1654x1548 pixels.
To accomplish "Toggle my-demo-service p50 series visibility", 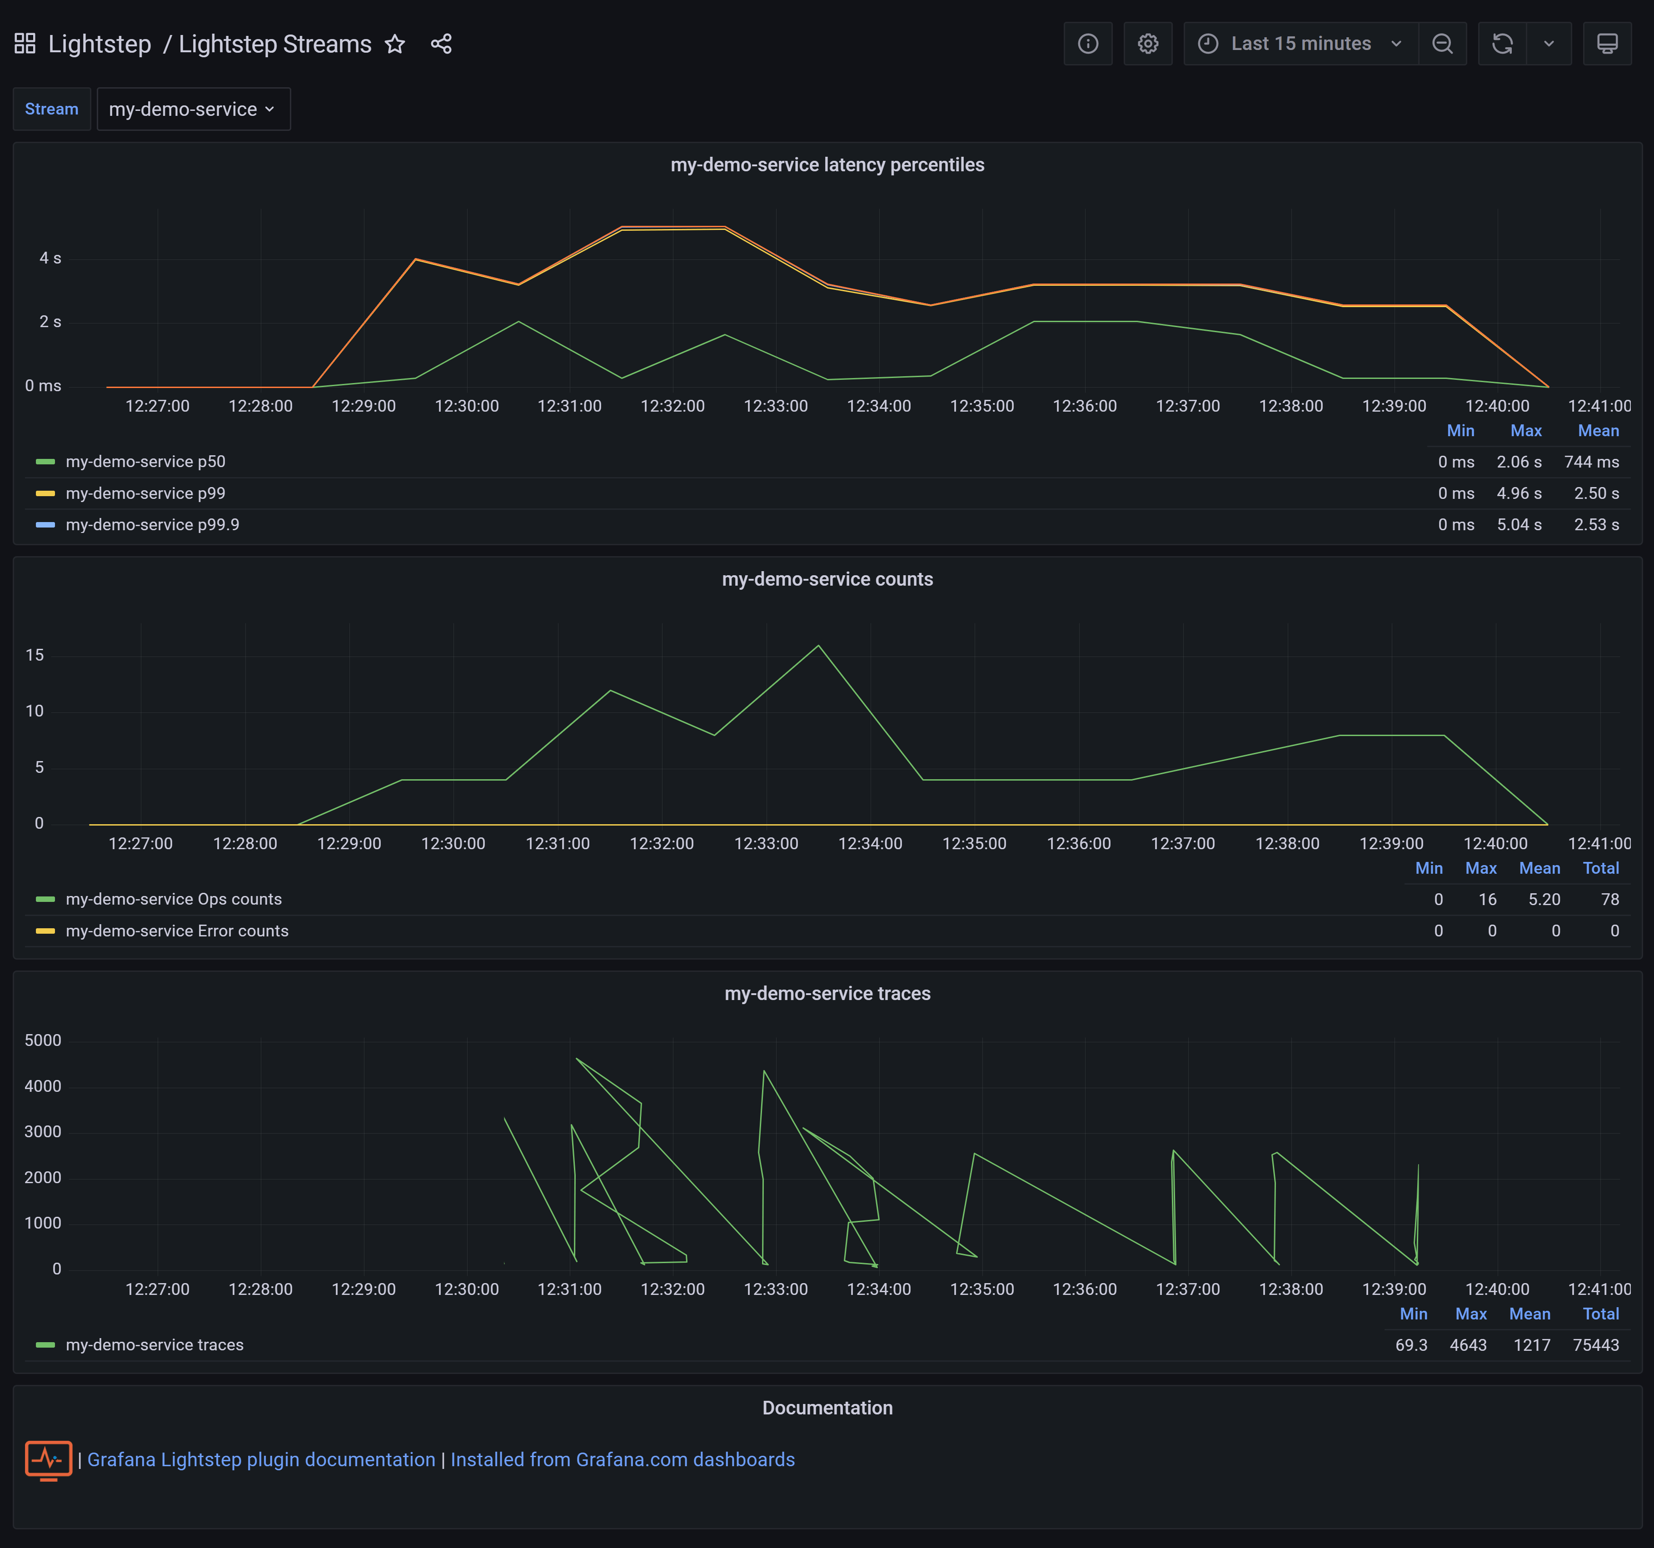I will pos(145,462).
